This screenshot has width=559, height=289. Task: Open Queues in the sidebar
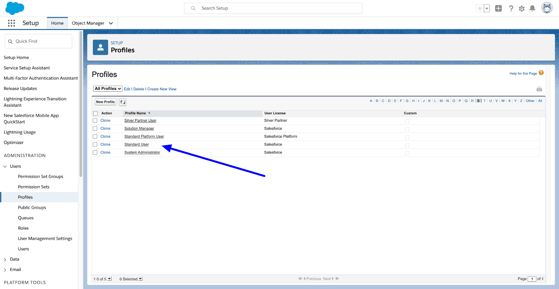coord(26,218)
